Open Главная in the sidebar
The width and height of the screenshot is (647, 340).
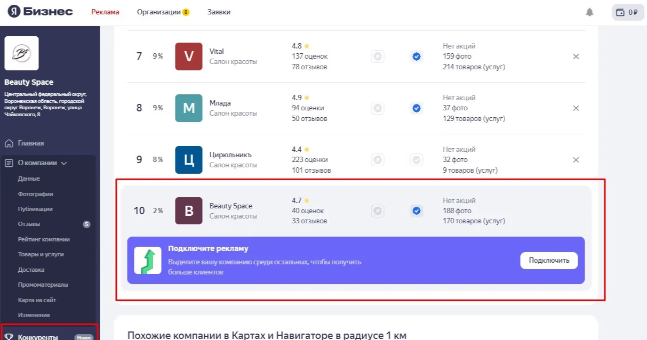pos(31,143)
